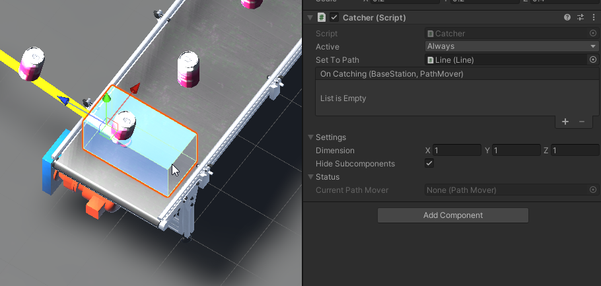Click object picker for Set To Path
Image resolution: width=601 pixels, height=286 pixels.
pos(592,59)
